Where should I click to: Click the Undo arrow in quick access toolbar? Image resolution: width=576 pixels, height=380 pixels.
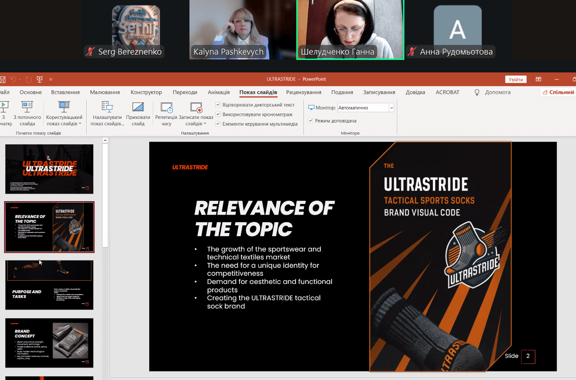[13, 79]
